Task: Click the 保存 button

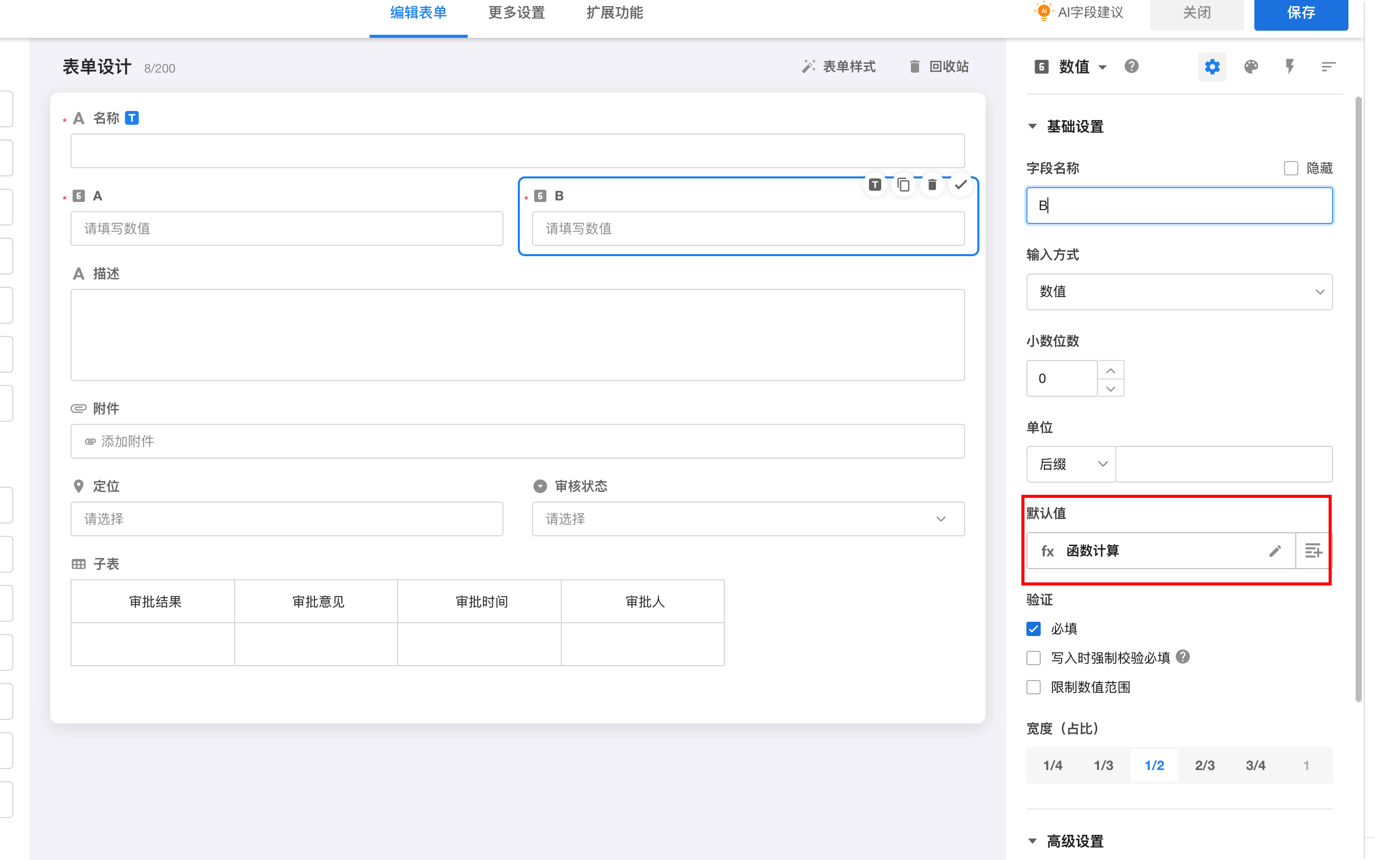Action: pyautogui.click(x=1300, y=13)
